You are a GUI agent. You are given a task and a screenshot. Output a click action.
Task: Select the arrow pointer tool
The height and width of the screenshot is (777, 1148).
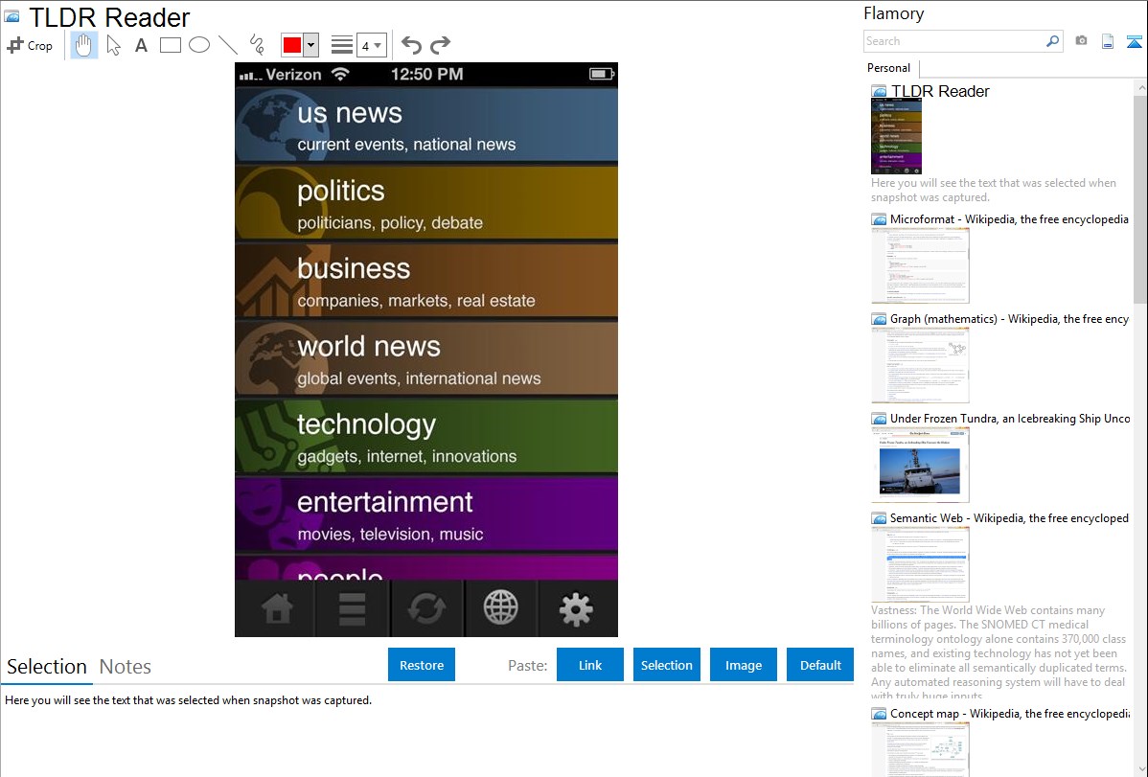pyautogui.click(x=113, y=45)
